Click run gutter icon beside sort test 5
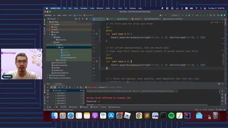This screenshot has width=228, height=128. [97, 34]
